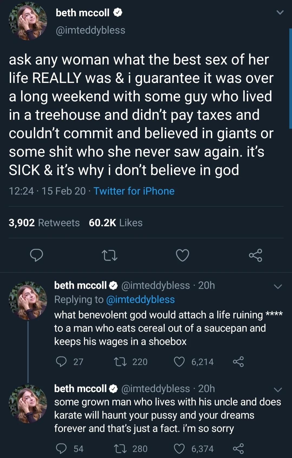Like the reply with 6,214 likes
The width and height of the screenshot is (292, 458).
179,362
